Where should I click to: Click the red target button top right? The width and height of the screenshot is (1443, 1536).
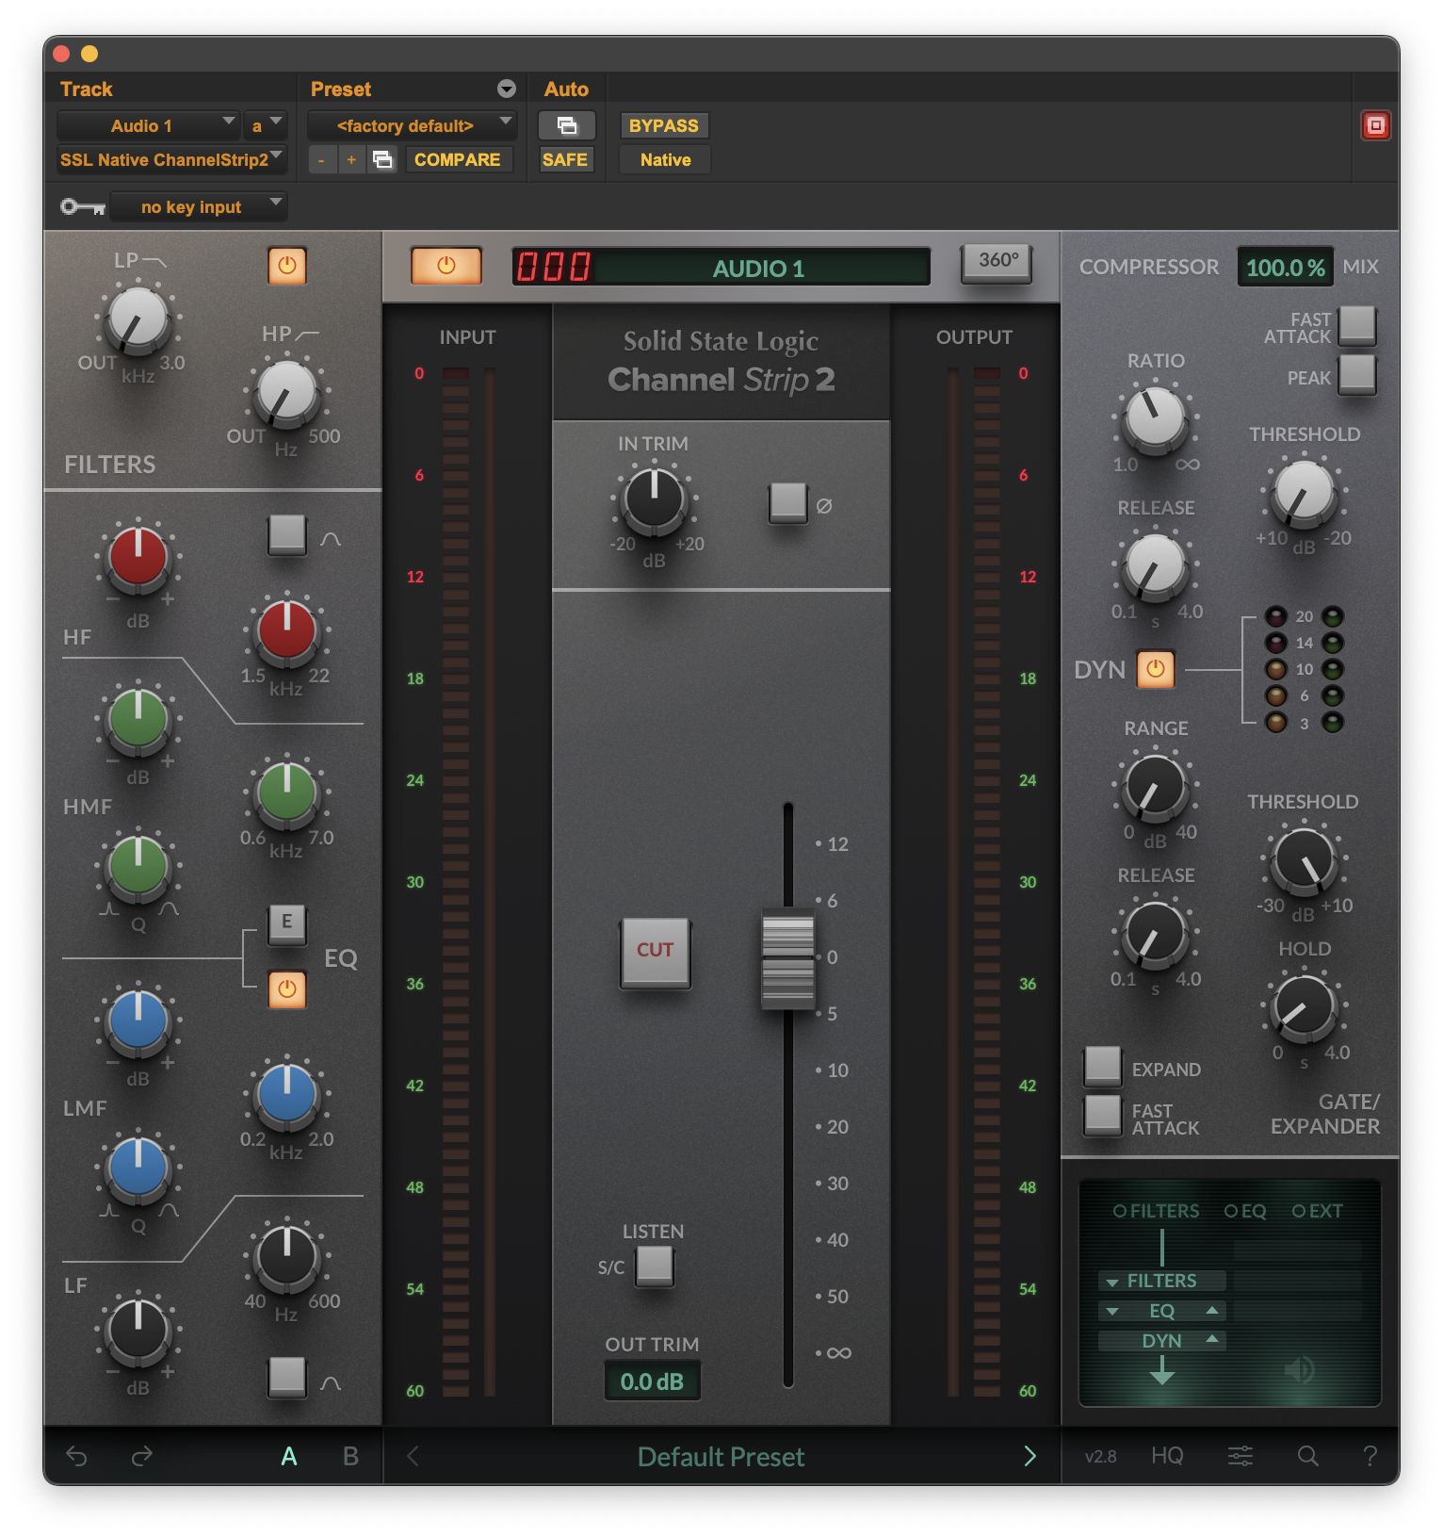1376,125
